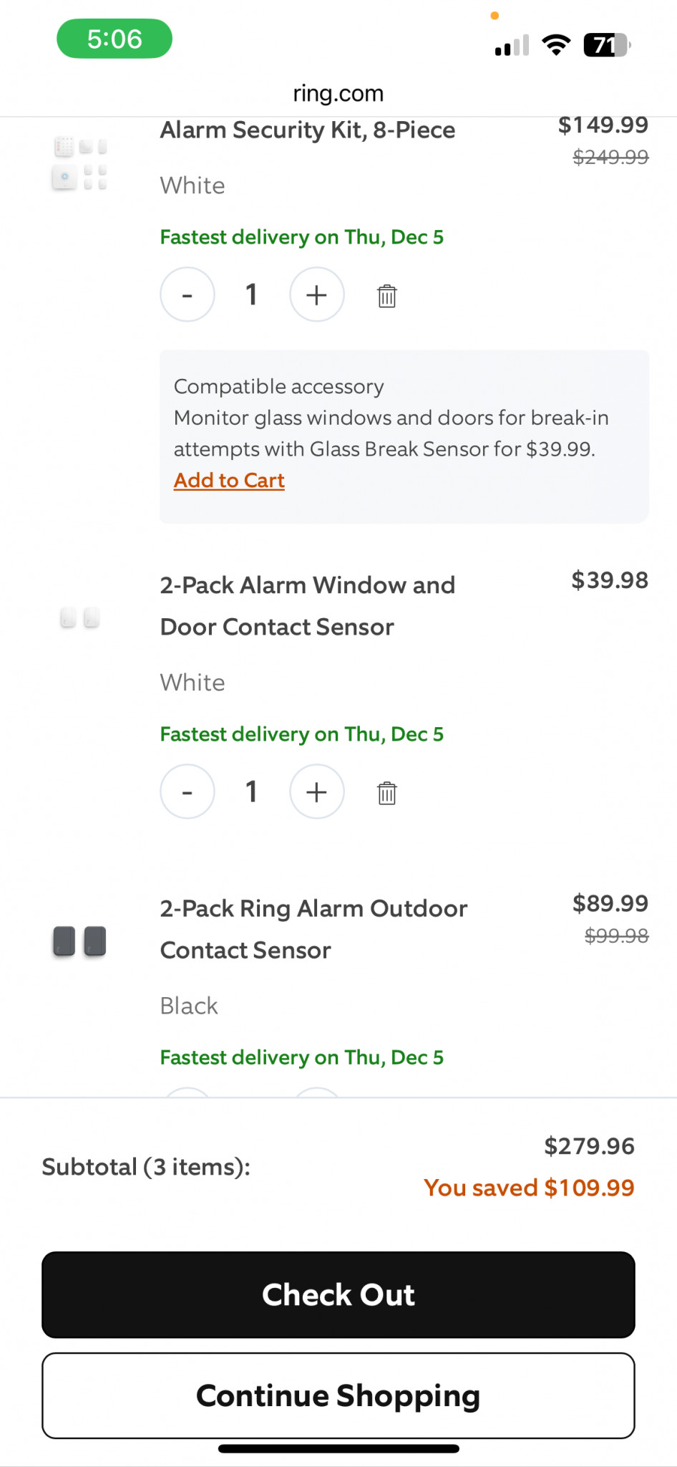The image size is (677, 1467).
Task: Open the Alarm Security Kit, 8-Piece title
Action: [308, 130]
